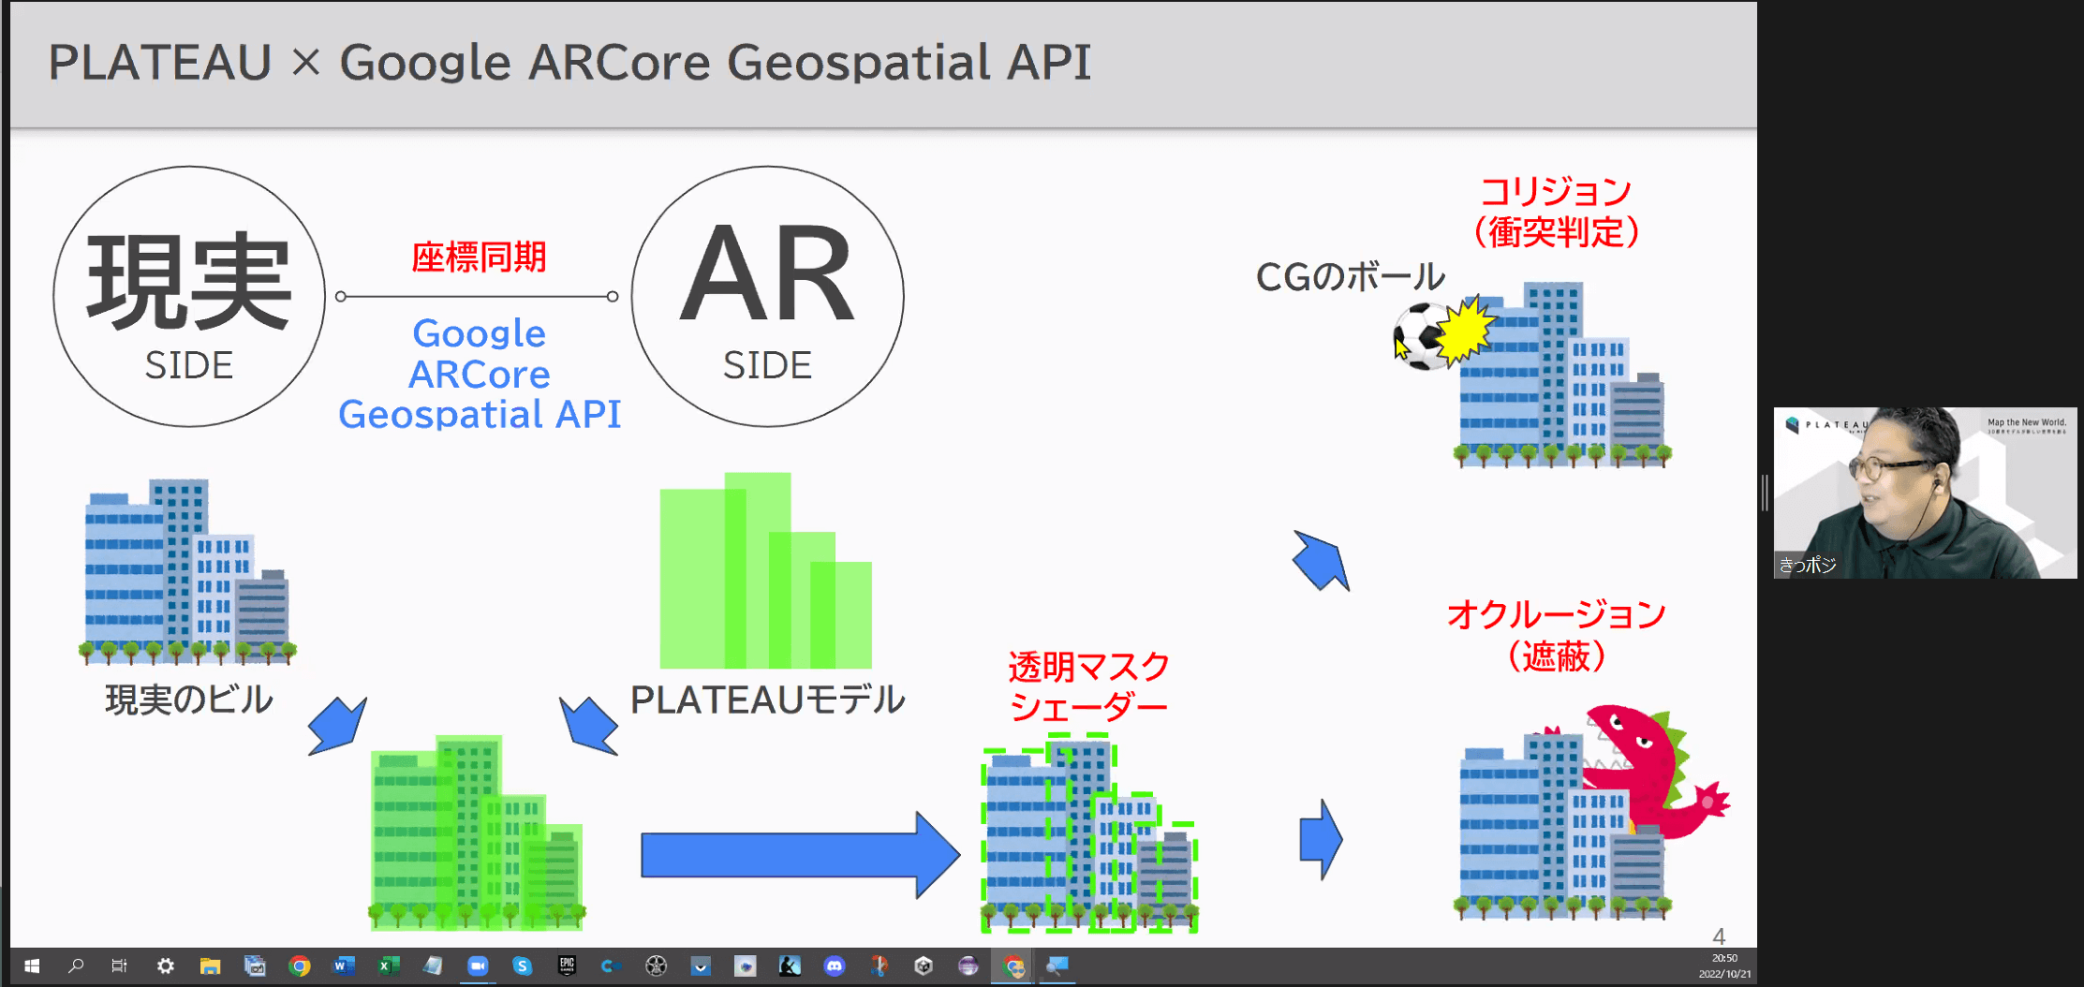This screenshot has width=2084, height=987.
Task: Click the soccer ball CG image
Action: pyautogui.click(x=1421, y=337)
